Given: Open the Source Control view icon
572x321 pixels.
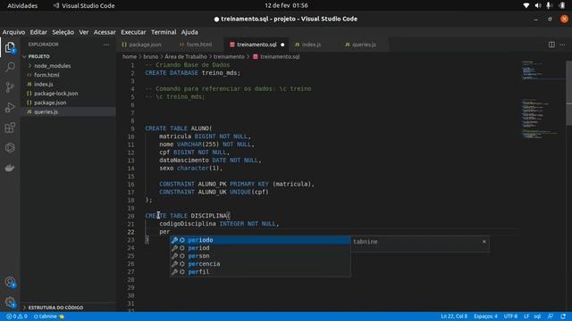Looking at the screenshot, I should 10,87.
